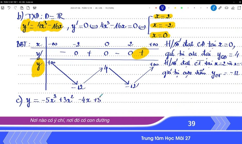Activate the rectangular selection tool
The width and height of the screenshot is (242, 144).
(x=239, y=8)
